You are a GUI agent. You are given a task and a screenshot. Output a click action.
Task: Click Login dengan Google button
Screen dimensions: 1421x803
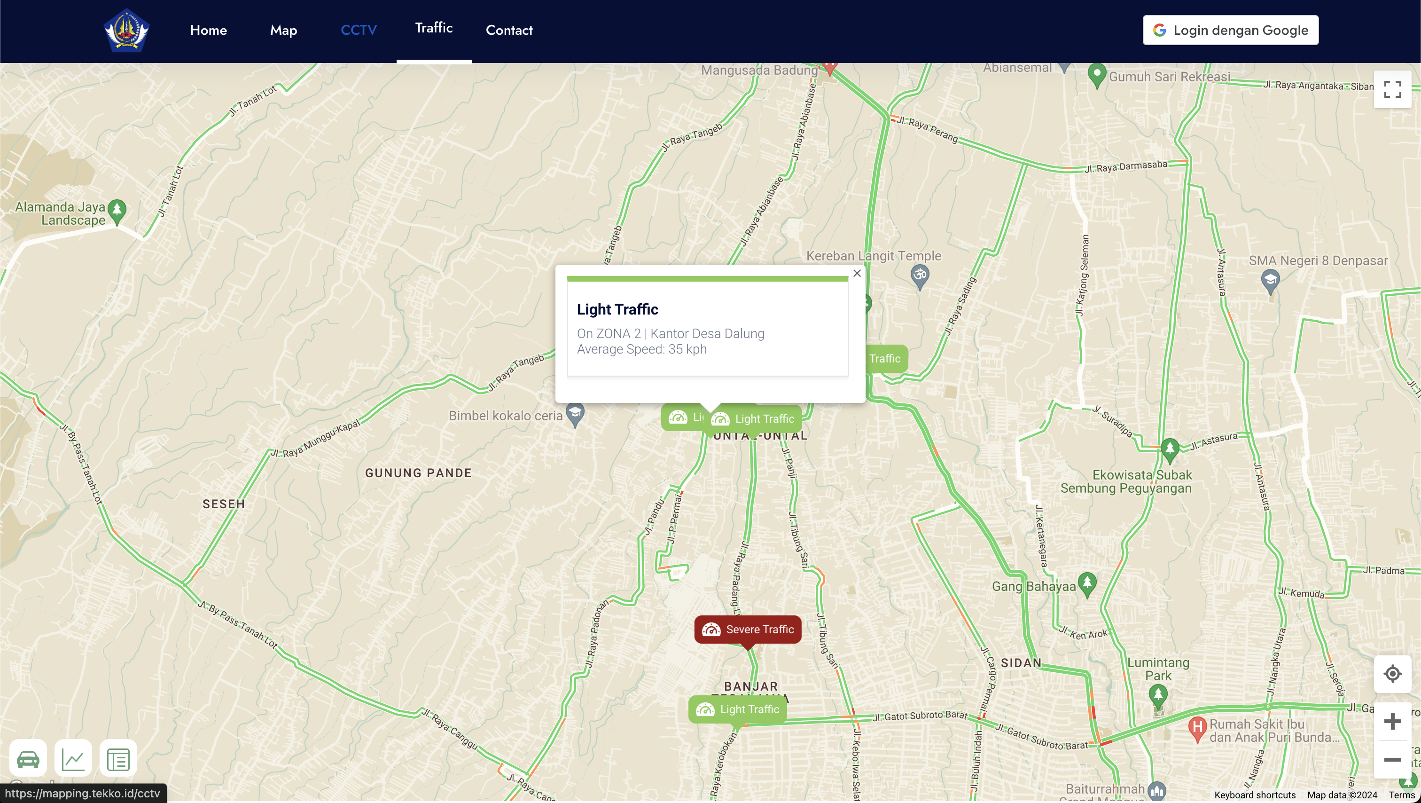coord(1230,31)
